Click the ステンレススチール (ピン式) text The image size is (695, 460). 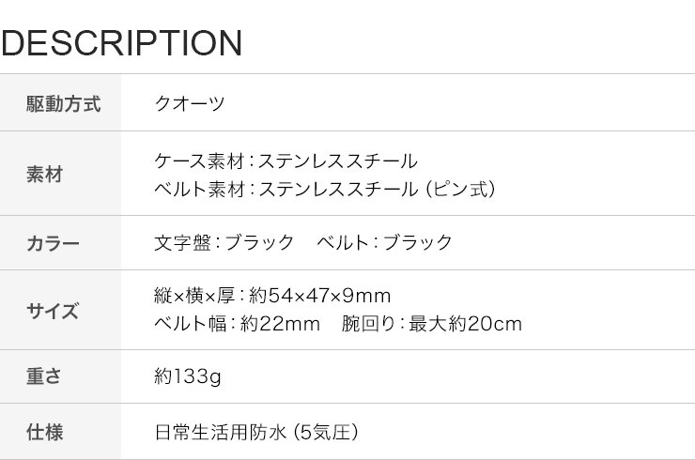tap(378, 189)
